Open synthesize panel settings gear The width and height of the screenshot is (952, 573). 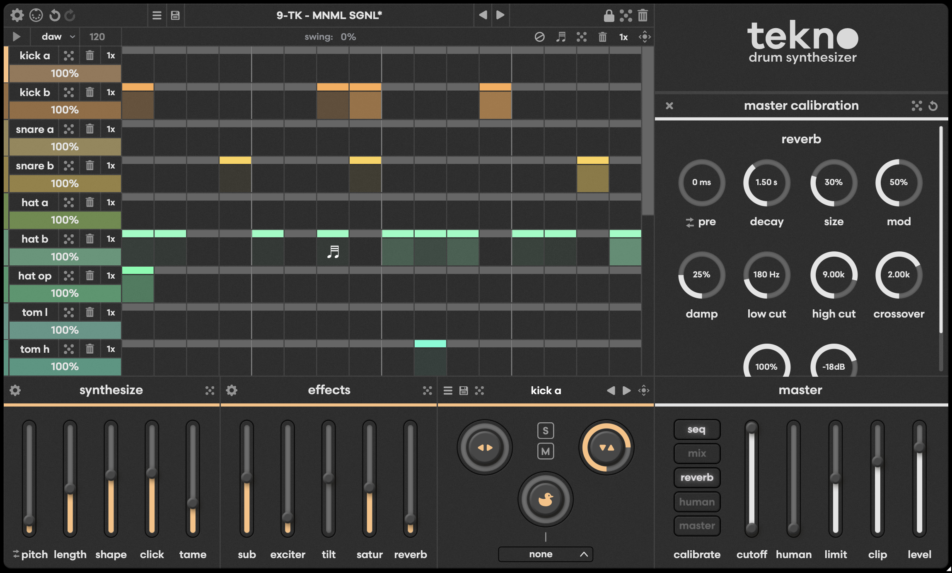tap(15, 390)
